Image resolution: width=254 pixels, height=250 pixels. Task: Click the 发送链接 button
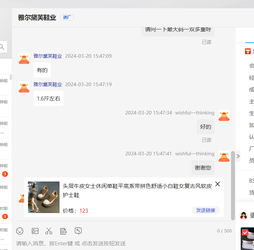[206, 210]
